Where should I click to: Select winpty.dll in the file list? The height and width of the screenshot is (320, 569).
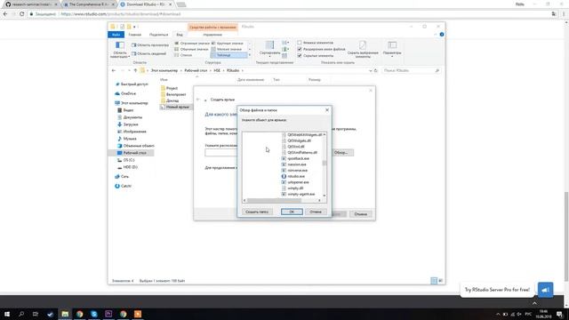pyautogui.click(x=293, y=188)
